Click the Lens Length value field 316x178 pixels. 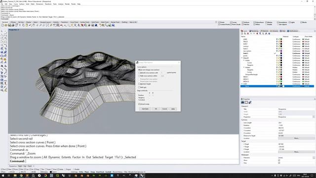pyautogui.click(x=296, y=123)
